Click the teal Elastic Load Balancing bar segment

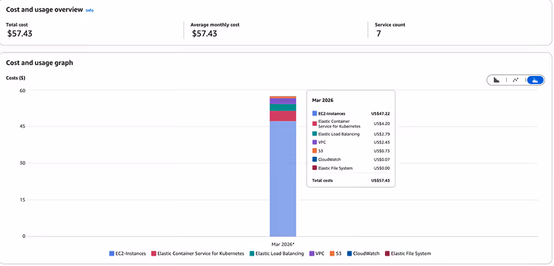pyautogui.click(x=283, y=108)
